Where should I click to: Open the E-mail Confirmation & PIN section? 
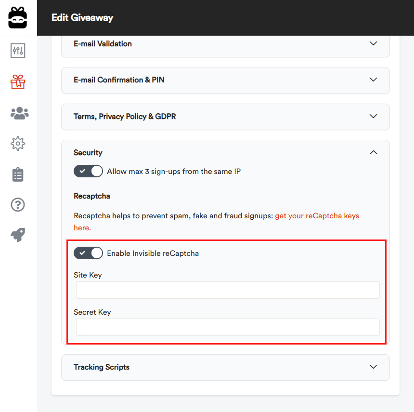coord(225,80)
